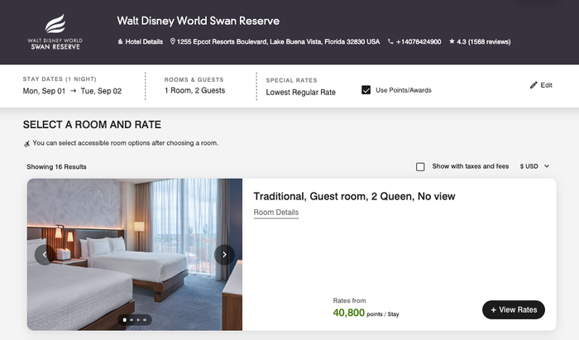The width and height of the screenshot is (579, 340).
Task: Open the $ USD currency dropdown
Action: [x=534, y=166]
